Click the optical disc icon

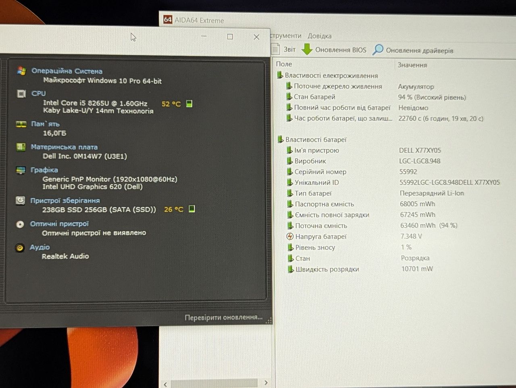click(x=20, y=224)
